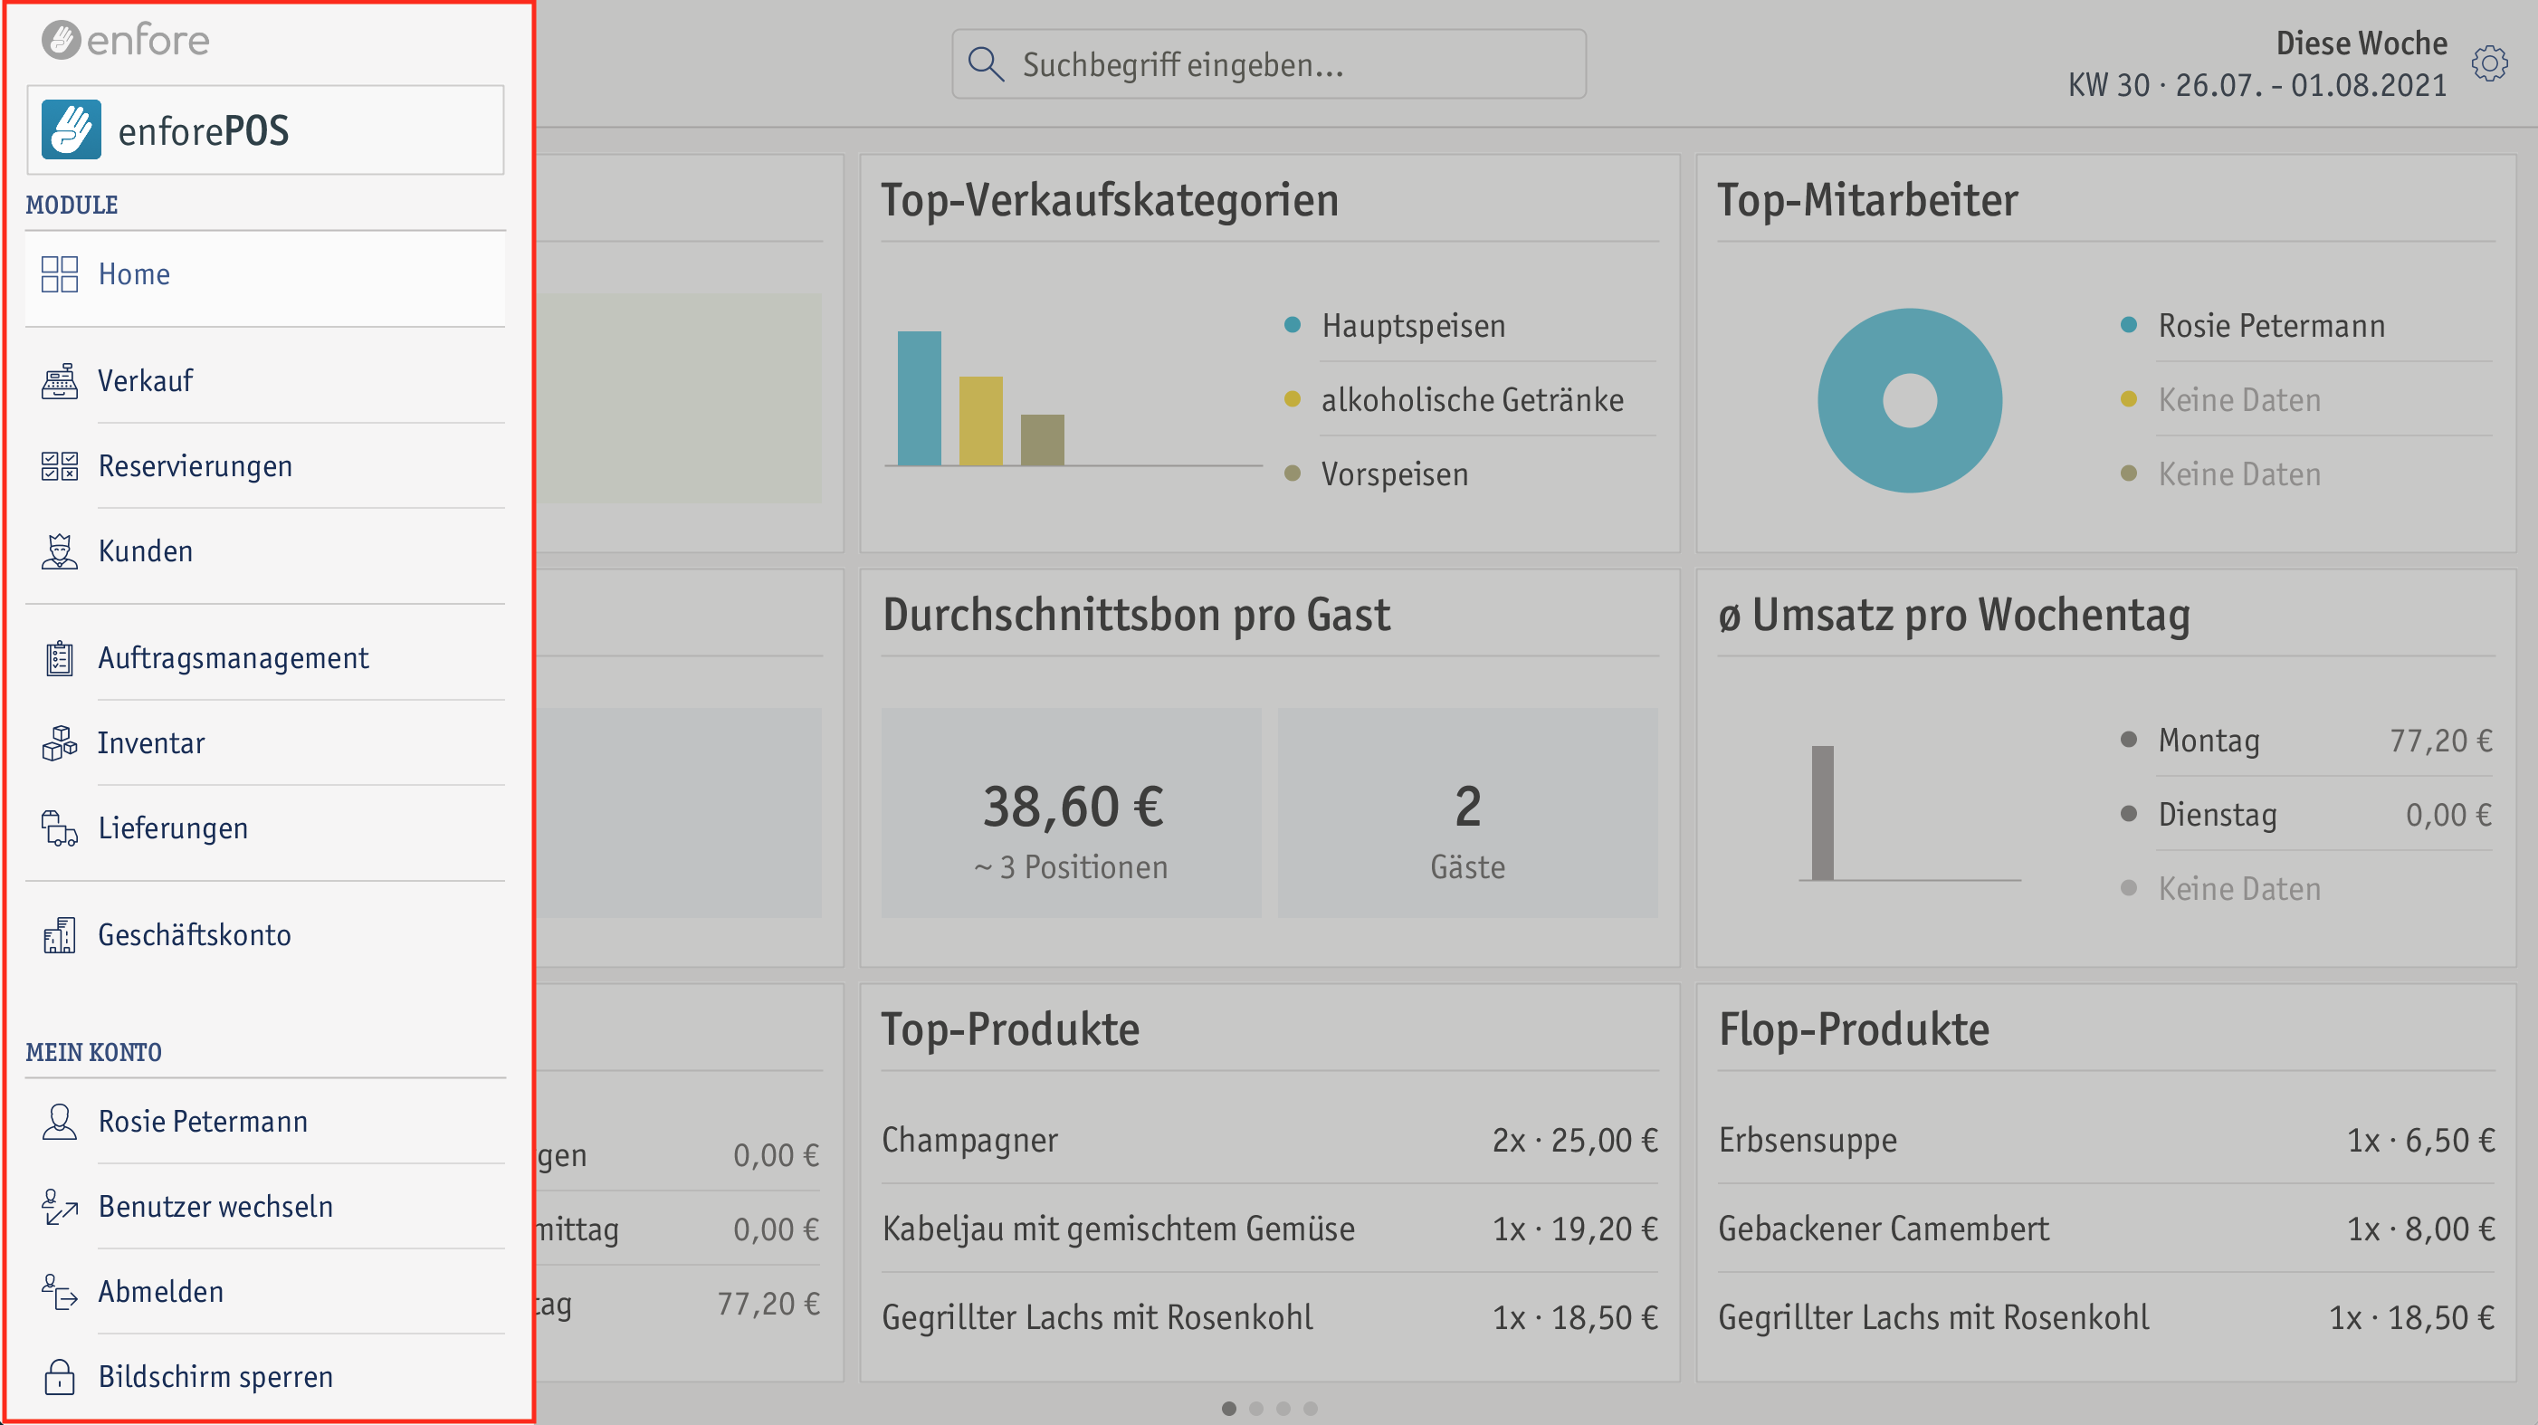This screenshot has width=2538, height=1425.
Task: Click Kabeljau mit gemischtem Gemüse row
Action: pyautogui.click(x=1269, y=1229)
